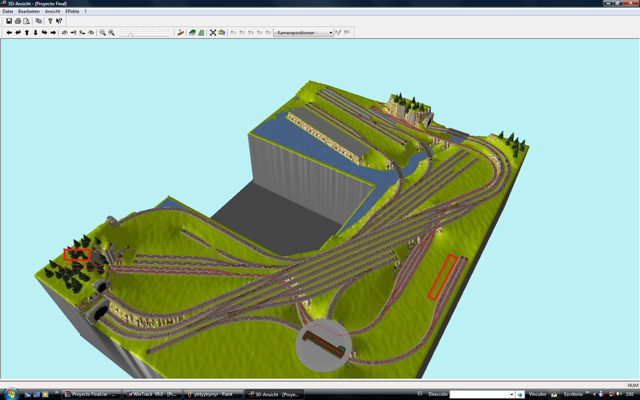The width and height of the screenshot is (640, 400).
Task: Expand the taskbar quick launch chevron
Action: pos(57,392)
